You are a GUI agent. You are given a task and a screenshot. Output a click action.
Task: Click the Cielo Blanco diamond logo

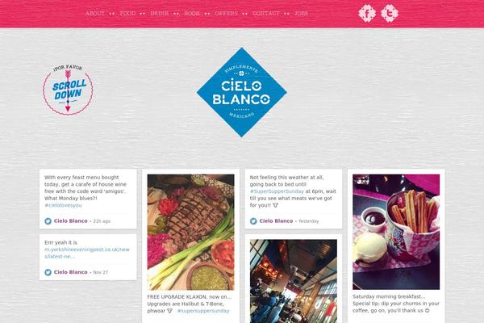(x=242, y=92)
